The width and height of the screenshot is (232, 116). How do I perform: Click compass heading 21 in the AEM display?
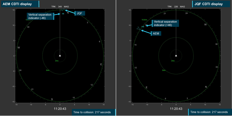pyautogui.click(x=32, y=89)
